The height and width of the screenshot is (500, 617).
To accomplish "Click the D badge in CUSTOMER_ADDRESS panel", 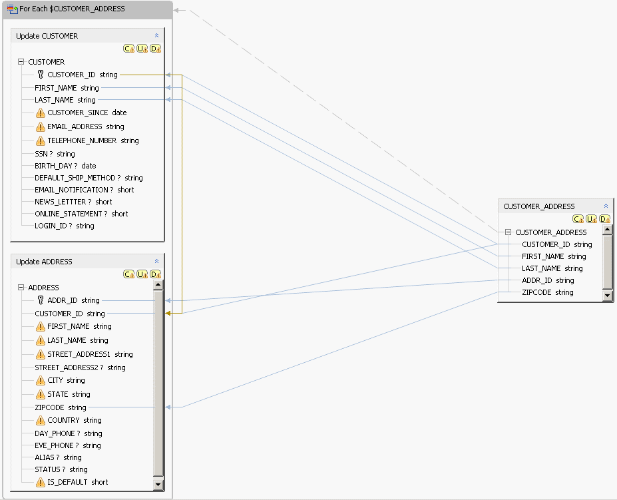I will click(x=605, y=219).
